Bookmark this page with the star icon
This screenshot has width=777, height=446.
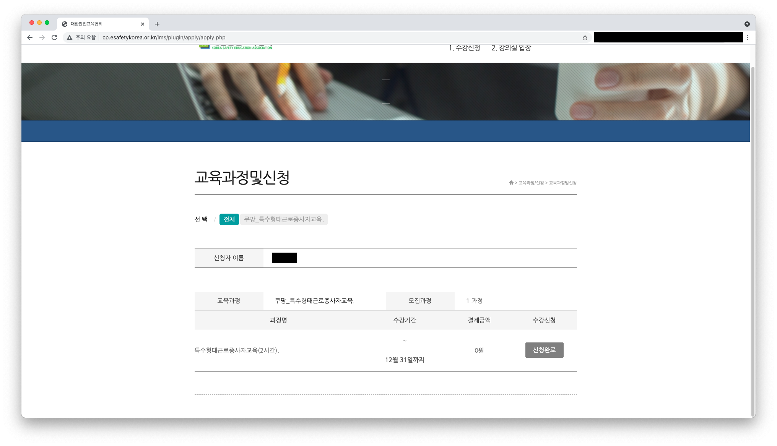[585, 37]
